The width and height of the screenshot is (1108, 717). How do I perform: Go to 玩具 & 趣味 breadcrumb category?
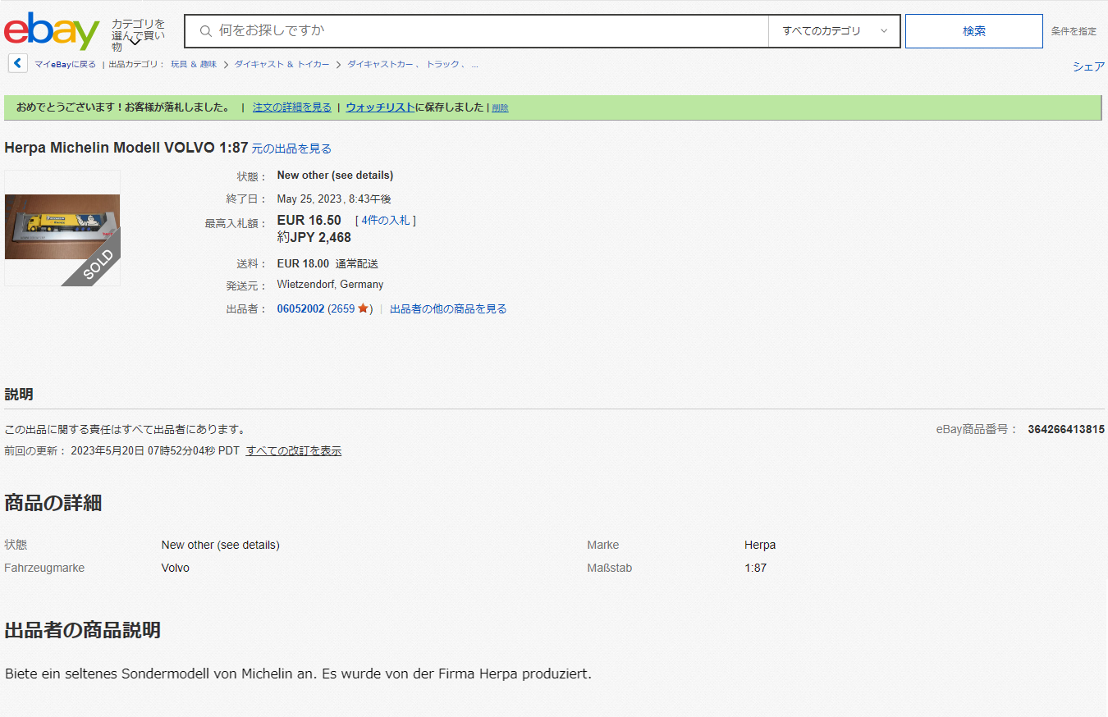(194, 64)
